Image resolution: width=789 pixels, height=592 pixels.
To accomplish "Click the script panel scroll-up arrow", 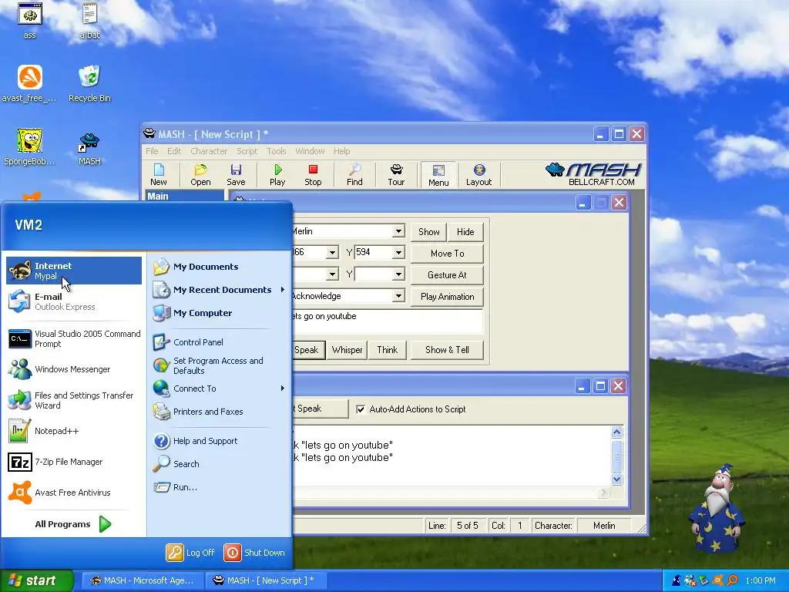I will (617, 432).
